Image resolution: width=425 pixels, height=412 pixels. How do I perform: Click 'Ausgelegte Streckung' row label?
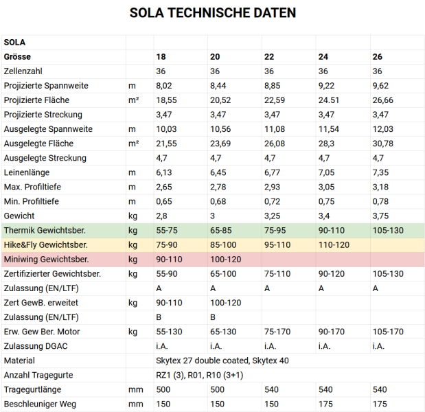coord(45,158)
